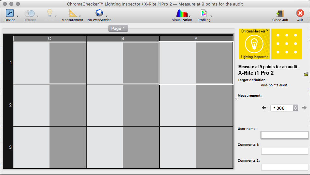The image size is (310, 175).
Task: Click the Close Job door icon
Action: [280, 13]
